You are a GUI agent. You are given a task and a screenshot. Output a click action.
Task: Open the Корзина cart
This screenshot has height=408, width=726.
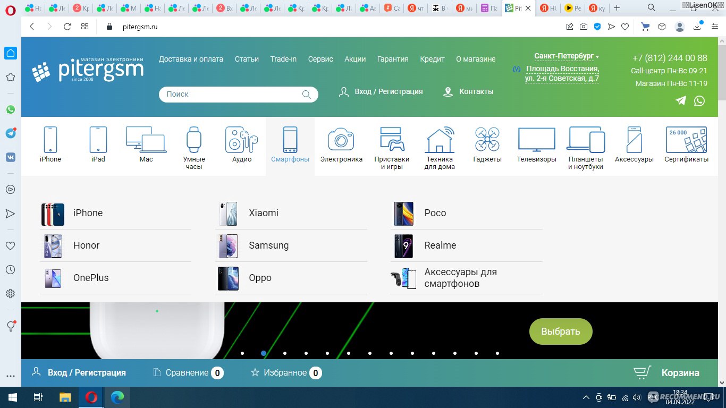pyautogui.click(x=666, y=373)
